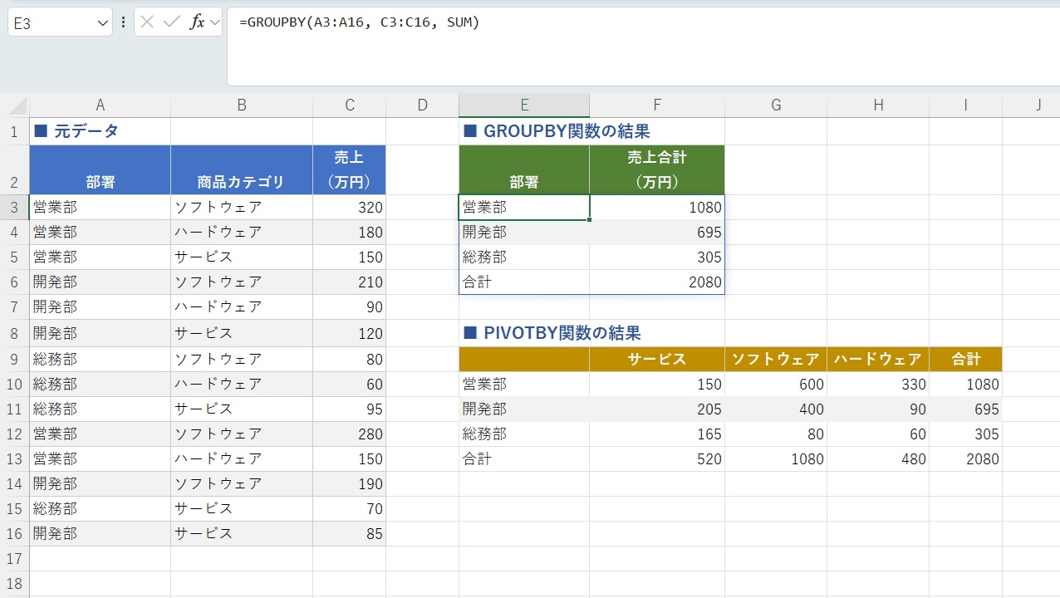Click the vertical ellipsis next to Name Box
The height and width of the screenshot is (598, 1060).
(123, 22)
